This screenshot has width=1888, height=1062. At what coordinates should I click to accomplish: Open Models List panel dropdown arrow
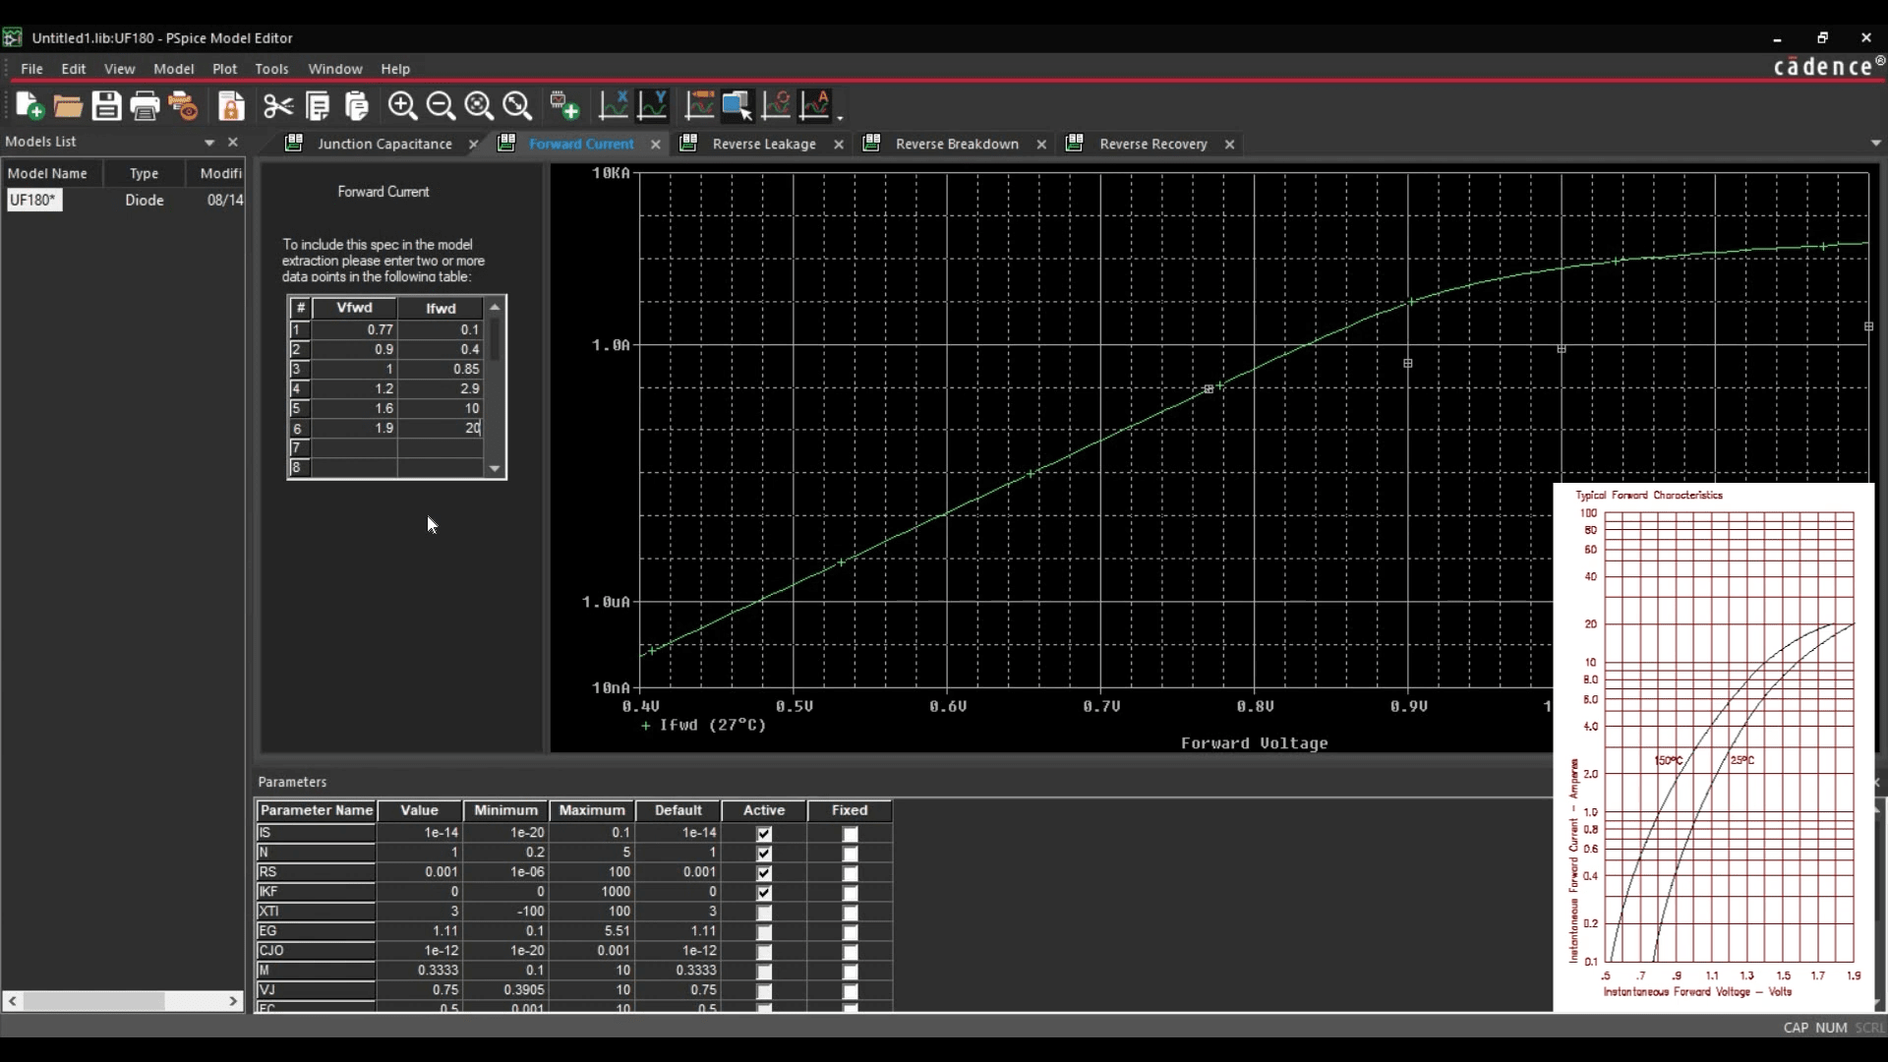point(209,143)
